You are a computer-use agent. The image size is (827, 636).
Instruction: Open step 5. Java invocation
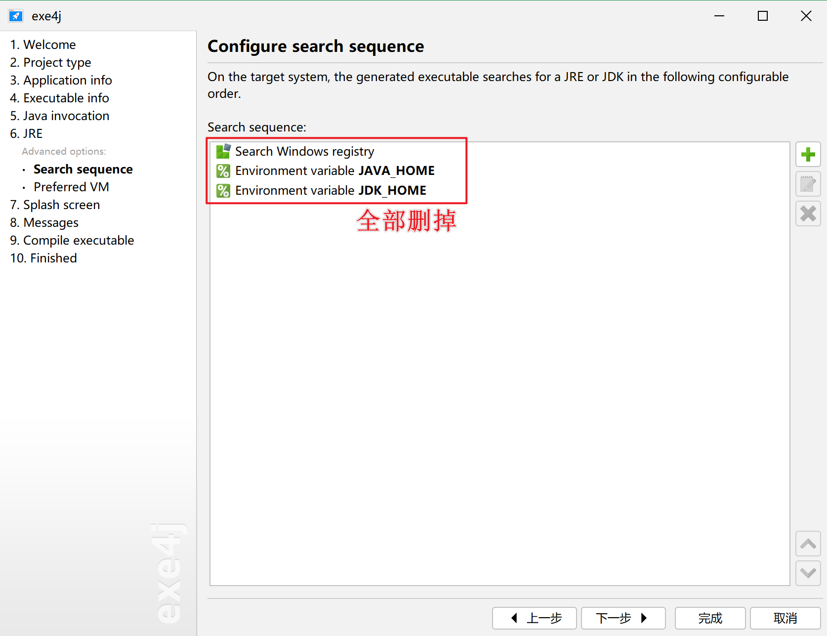[x=60, y=116]
